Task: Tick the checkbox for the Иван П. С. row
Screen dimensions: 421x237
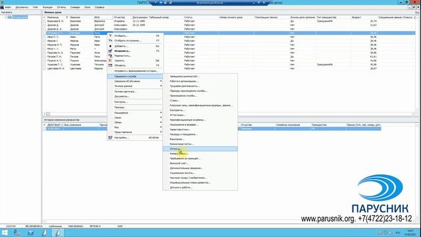Action: (45, 37)
